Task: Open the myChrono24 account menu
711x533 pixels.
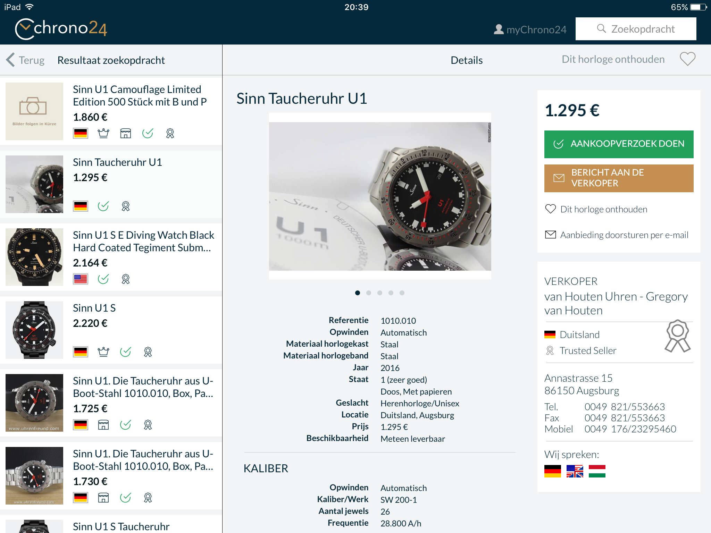Action: pyautogui.click(x=530, y=29)
